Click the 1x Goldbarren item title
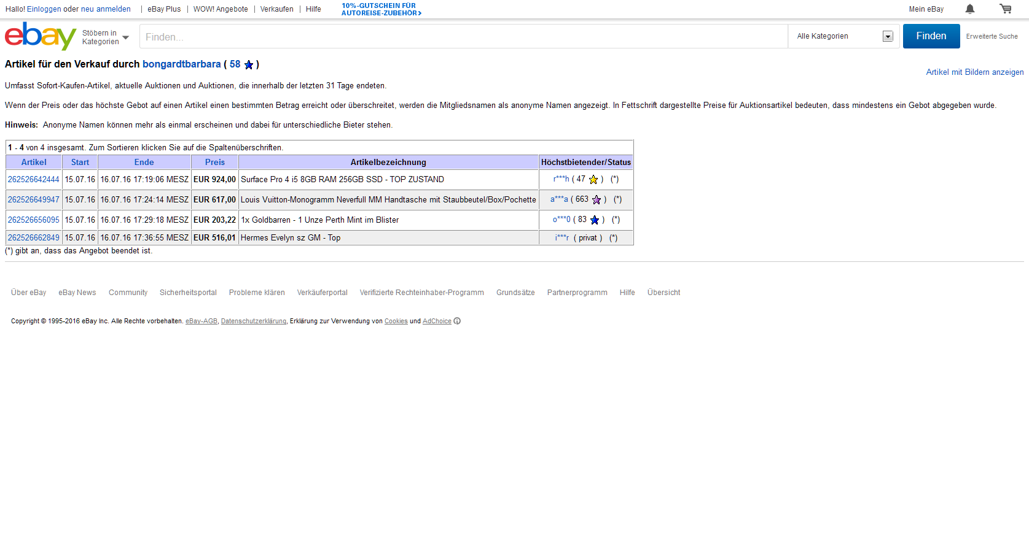This screenshot has height=557, width=1029. [x=319, y=220]
